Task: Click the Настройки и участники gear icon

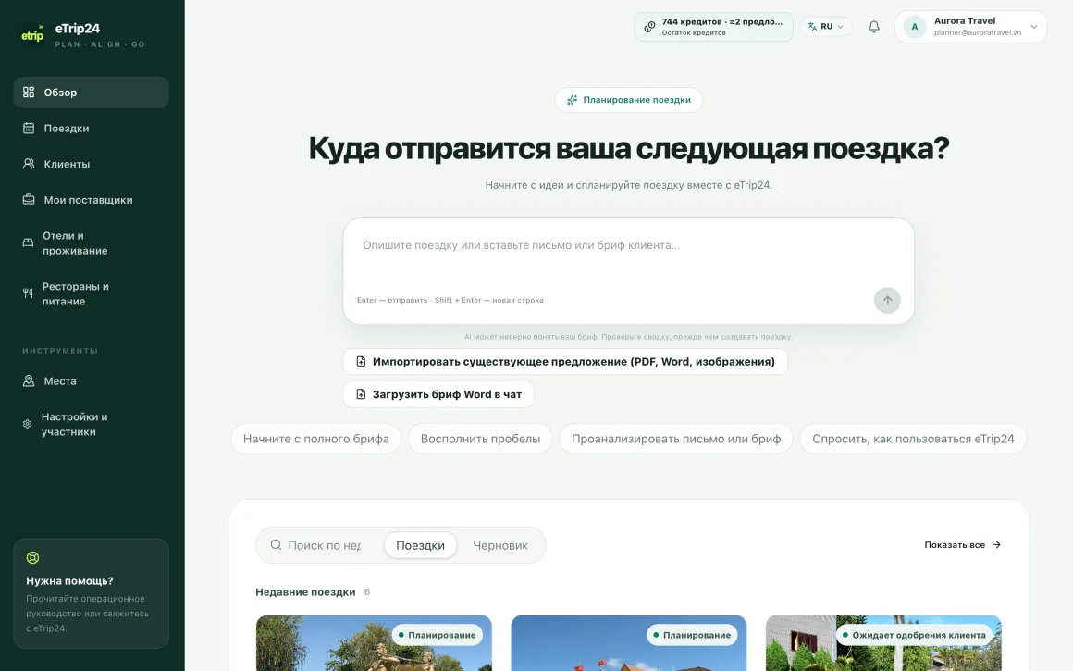Action: [28, 424]
